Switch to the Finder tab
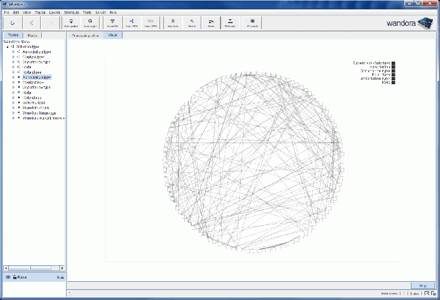The image size is (440, 300). coord(32,35)
